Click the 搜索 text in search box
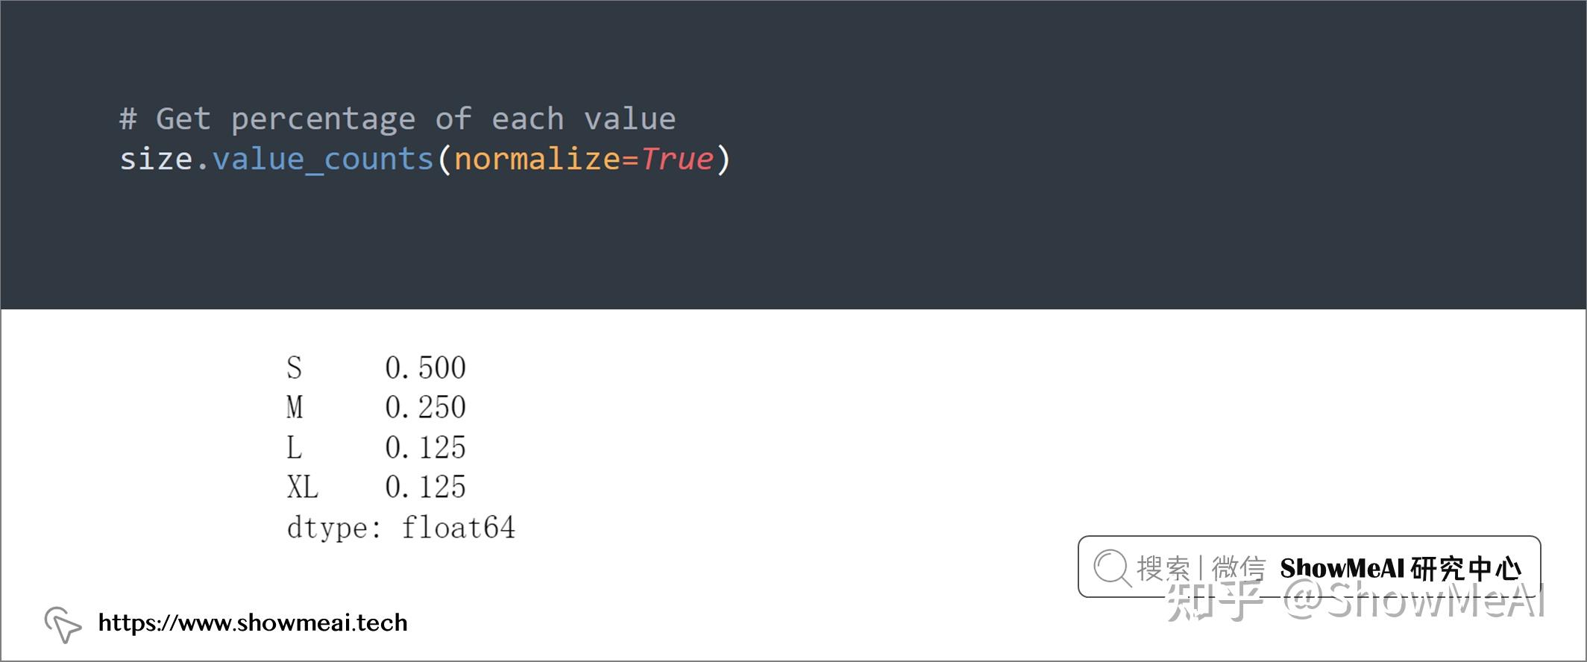This screenshot has height=662, width=1587. click(1163, 568)
